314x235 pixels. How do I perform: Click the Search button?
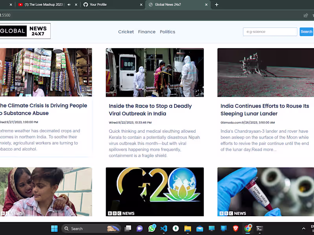point(306,31)
